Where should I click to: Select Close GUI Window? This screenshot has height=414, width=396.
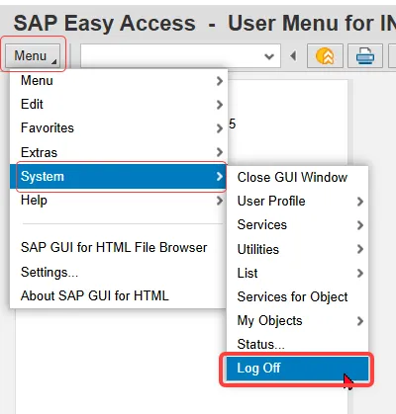(297, 178)
